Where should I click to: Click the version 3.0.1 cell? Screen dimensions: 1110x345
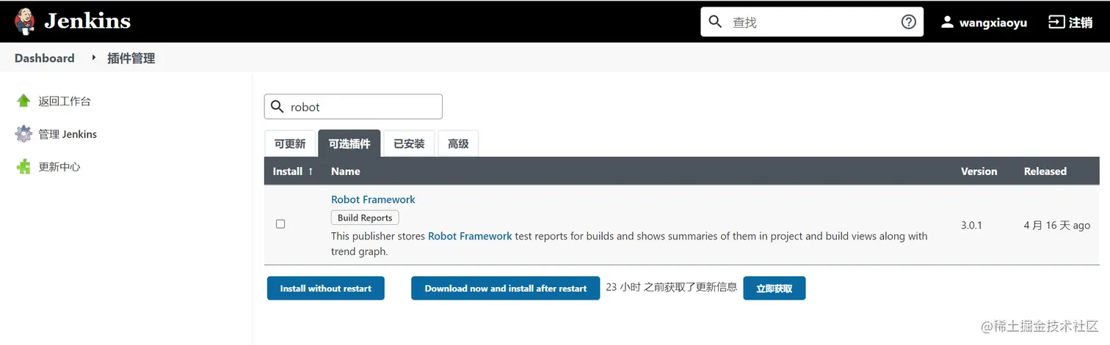pos(971,226)
